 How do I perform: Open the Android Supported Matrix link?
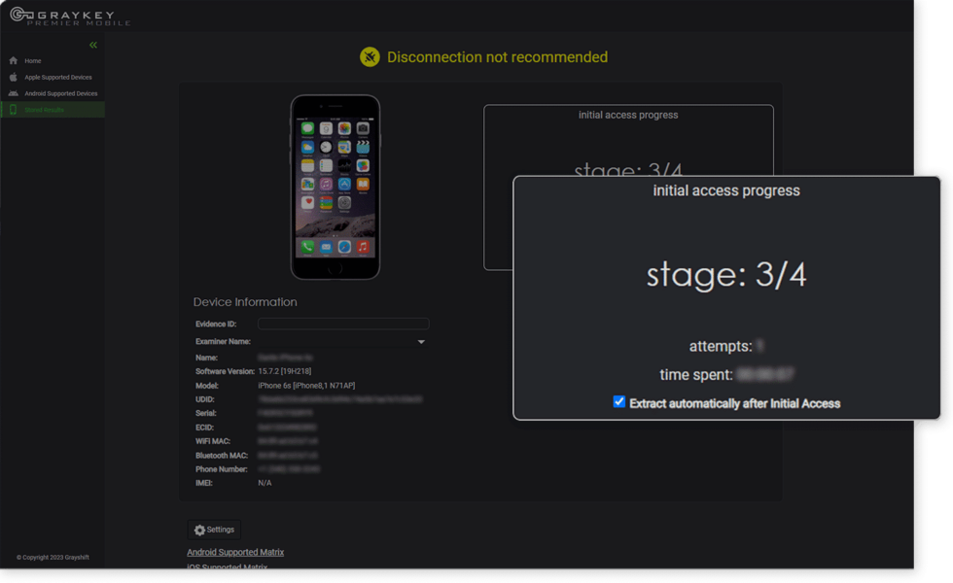(x=235, y=552)
